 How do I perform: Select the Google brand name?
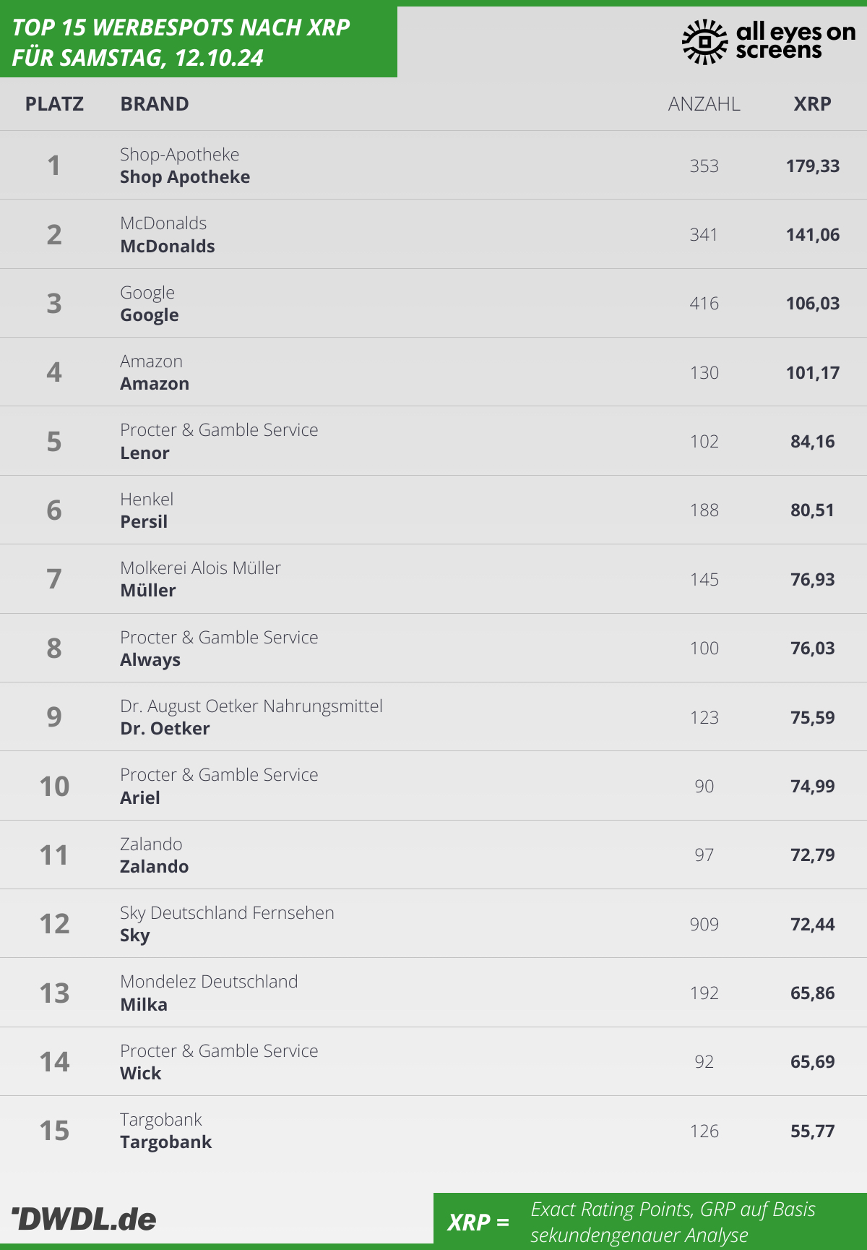150,315
